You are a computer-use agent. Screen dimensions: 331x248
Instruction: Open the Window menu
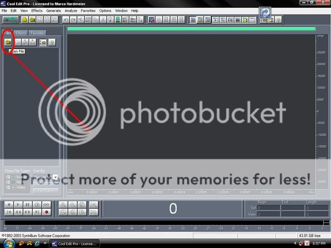click(121, 11)
